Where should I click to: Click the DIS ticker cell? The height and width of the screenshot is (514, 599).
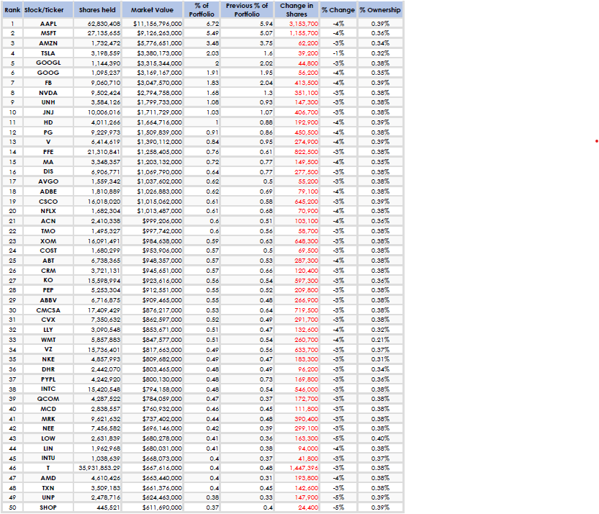[x=48, y=171]
